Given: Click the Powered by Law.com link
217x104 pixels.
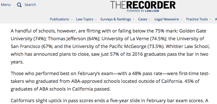Looking at the screenshot, I should coord(143,11).
